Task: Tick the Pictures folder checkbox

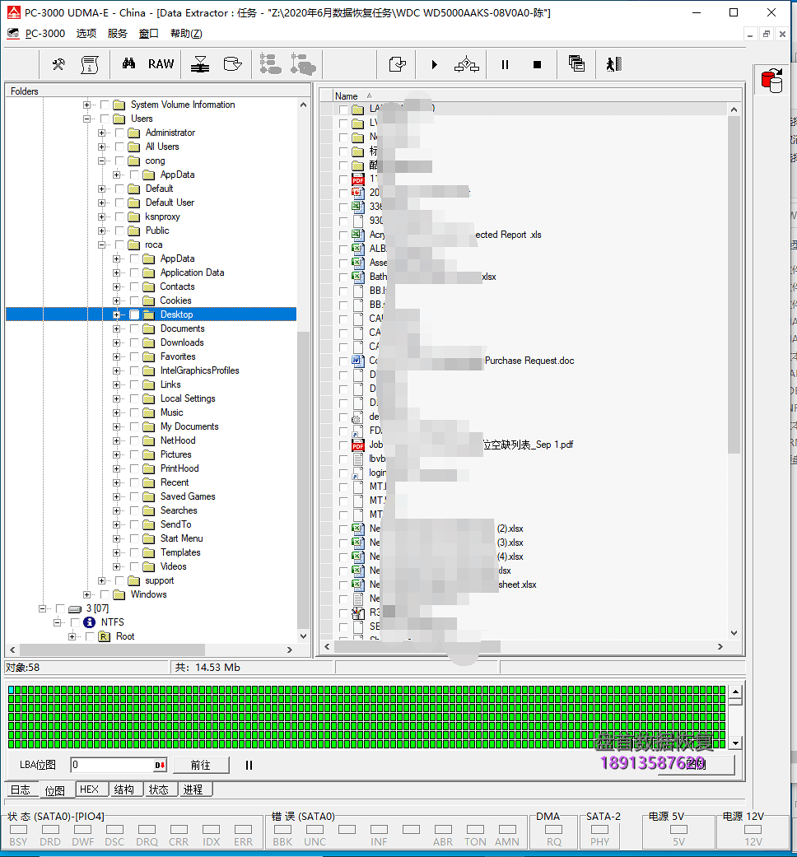Action: pos(134,454)
